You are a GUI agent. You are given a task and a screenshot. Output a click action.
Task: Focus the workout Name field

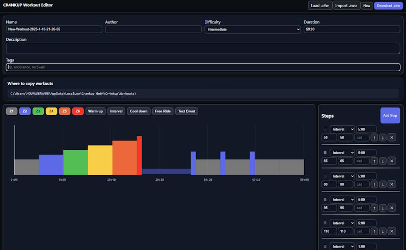54,29
